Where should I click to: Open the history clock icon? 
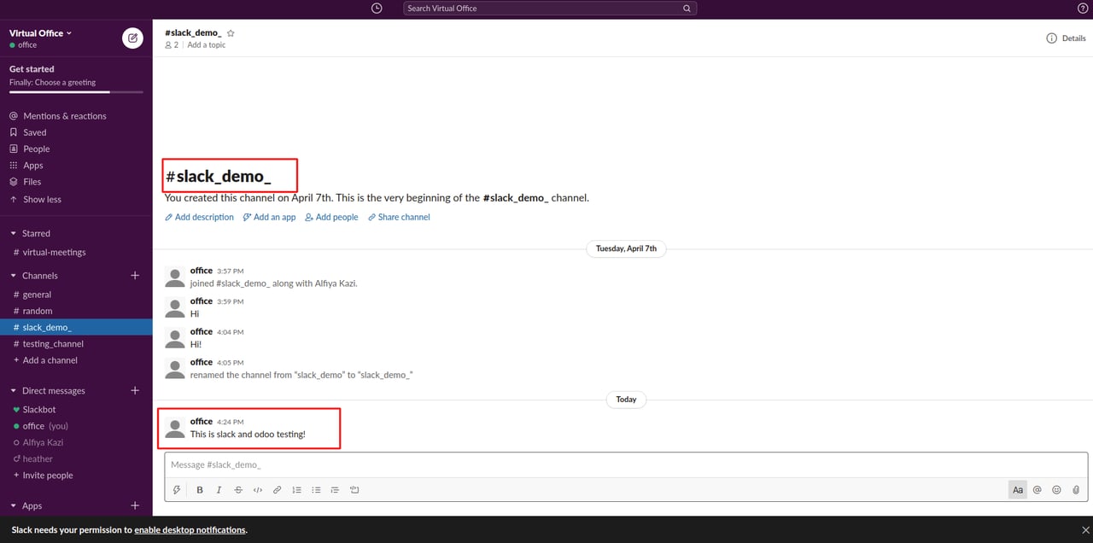tap(377, 8)
